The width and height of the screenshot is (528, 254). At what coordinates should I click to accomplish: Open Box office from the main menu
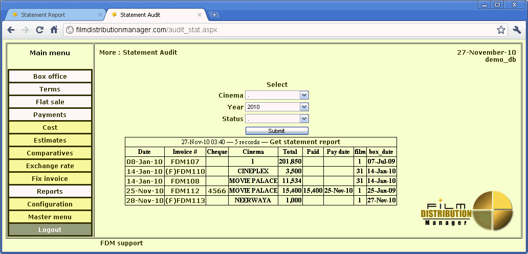[x=50, y=77]
